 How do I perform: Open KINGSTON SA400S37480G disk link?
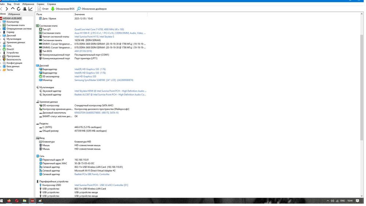(96, 113)
